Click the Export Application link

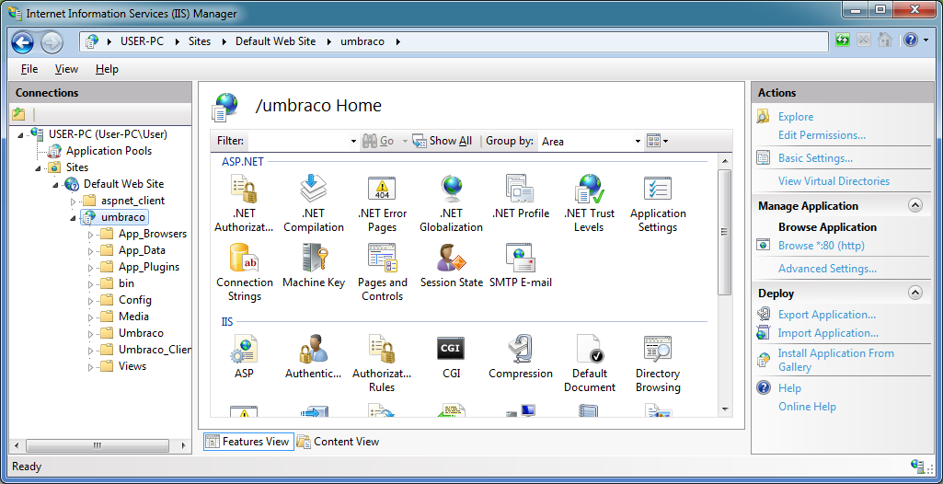(826, 315)
